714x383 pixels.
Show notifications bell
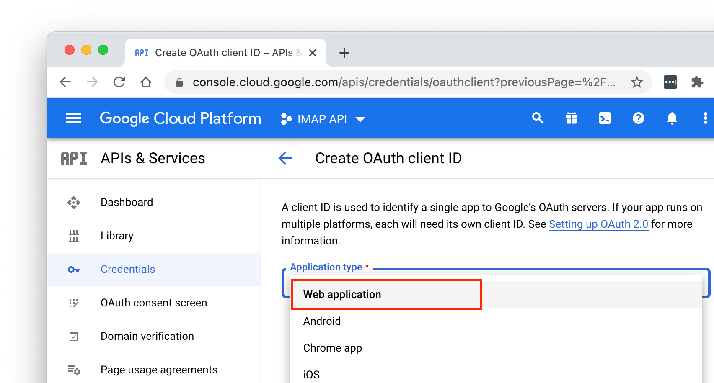pyautogui.click(x=672, y=118)
